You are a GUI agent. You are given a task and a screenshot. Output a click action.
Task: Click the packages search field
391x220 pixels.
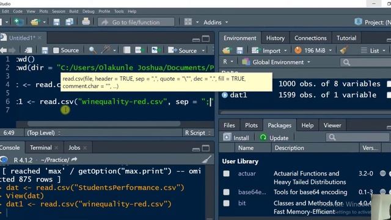(x=357, y=137)
